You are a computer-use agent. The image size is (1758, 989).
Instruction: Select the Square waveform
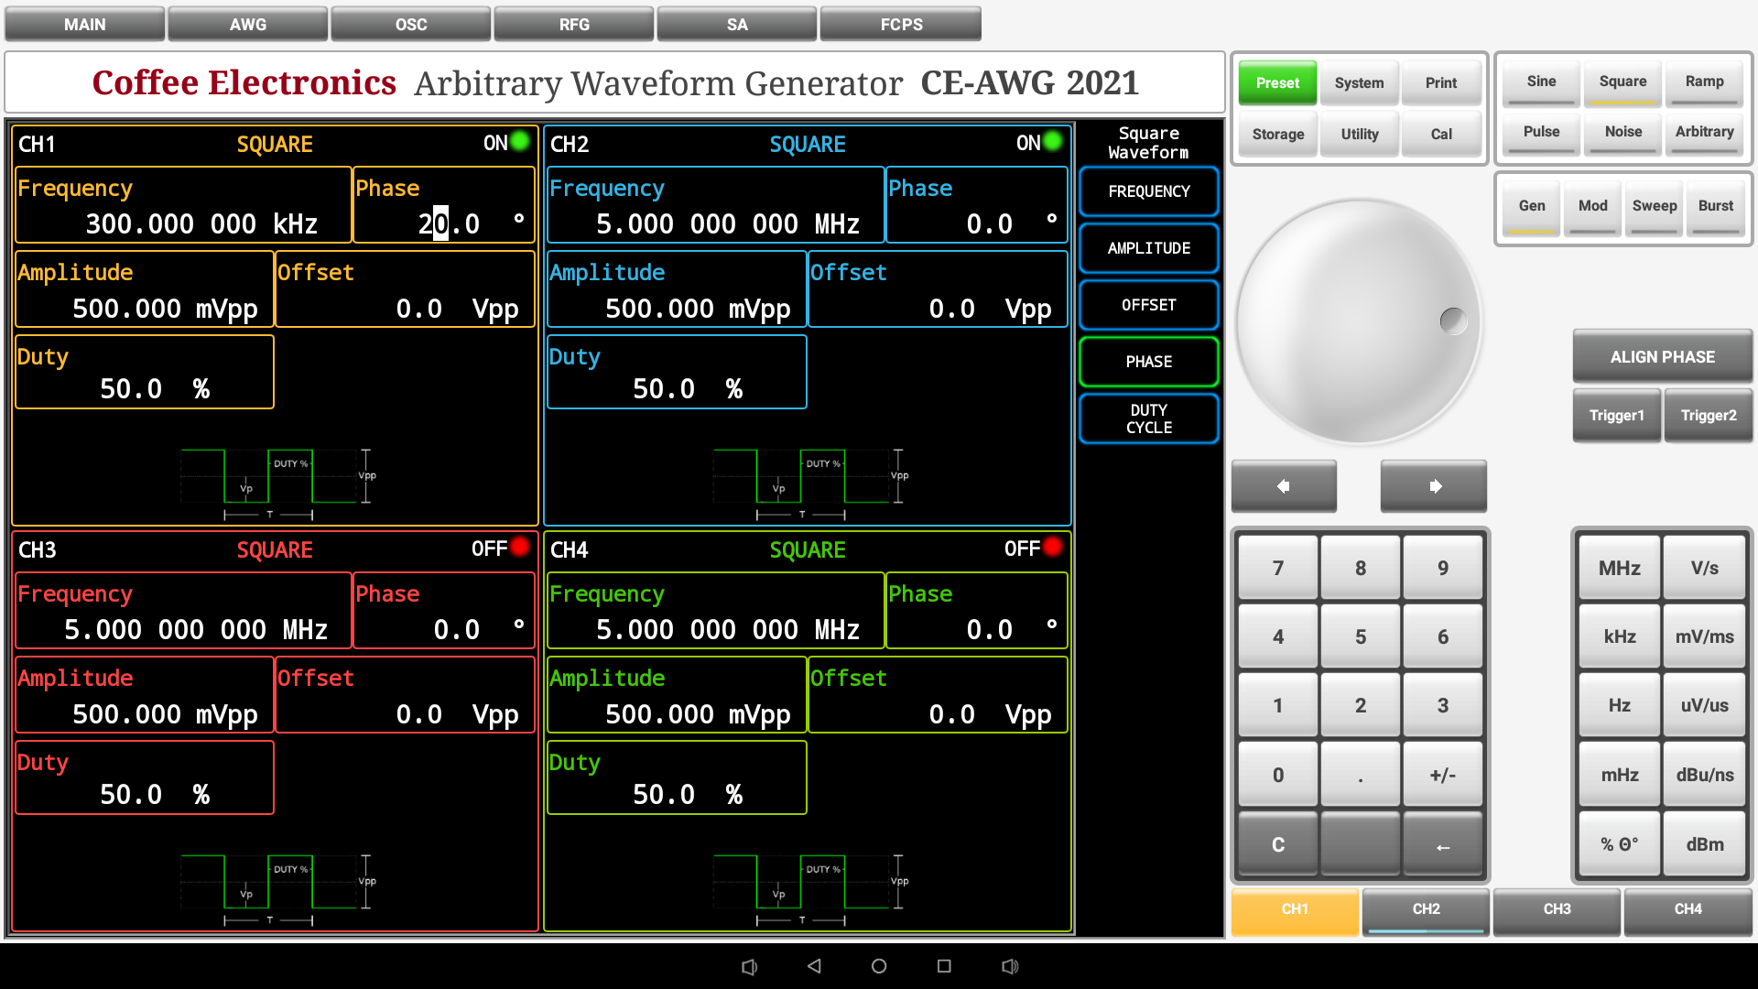tap(1622, 82)
